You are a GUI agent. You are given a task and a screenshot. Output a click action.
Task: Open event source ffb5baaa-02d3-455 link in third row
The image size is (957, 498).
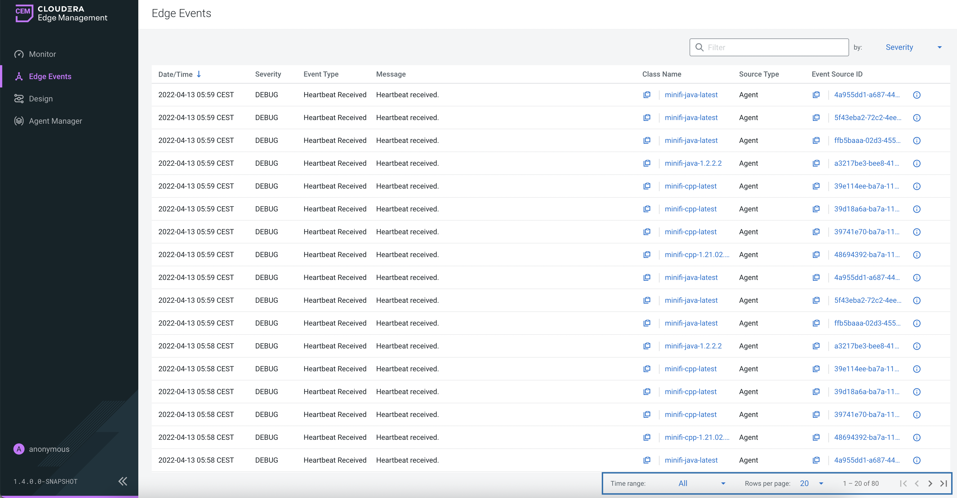pyautogui.click(x=867, y=140)
